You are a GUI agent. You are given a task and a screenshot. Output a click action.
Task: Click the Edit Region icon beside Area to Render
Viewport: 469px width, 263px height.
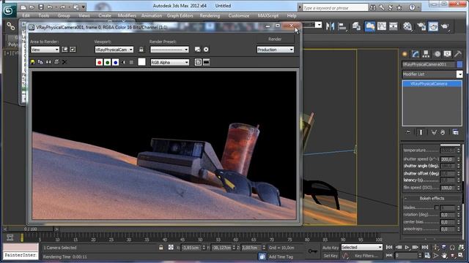pyautogui.click(x=65, y=50)
